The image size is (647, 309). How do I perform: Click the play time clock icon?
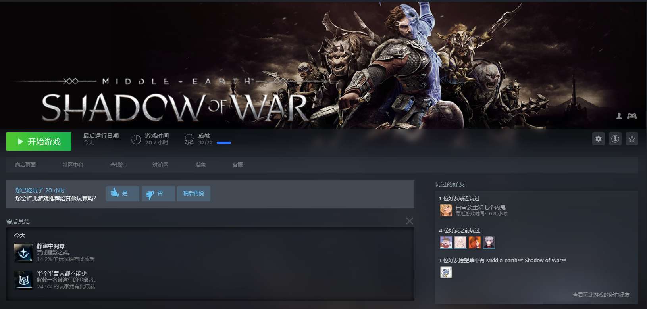[136, 140]
